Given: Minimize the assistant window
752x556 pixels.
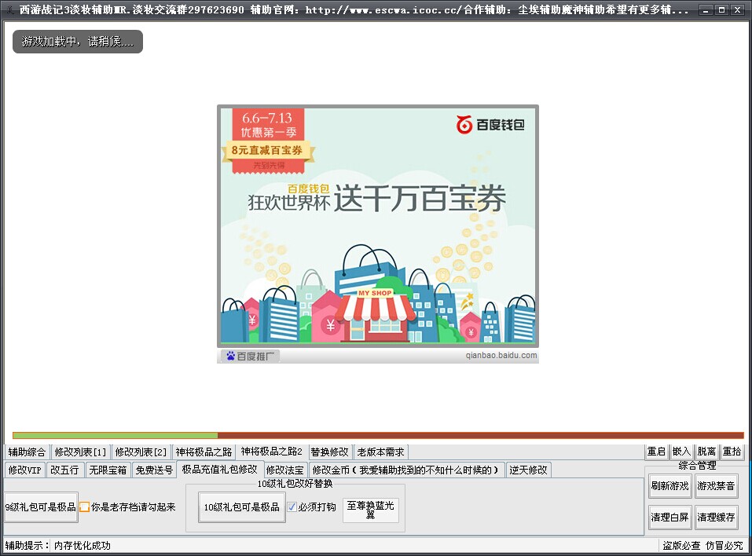Looking at the screenshot, I should (x=705, y=9).
